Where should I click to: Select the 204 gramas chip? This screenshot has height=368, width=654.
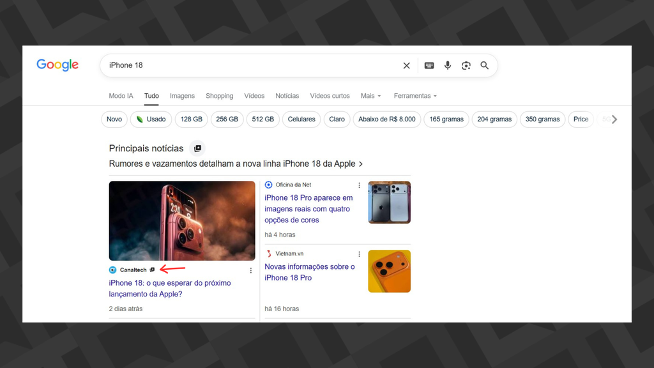[494, 119]
